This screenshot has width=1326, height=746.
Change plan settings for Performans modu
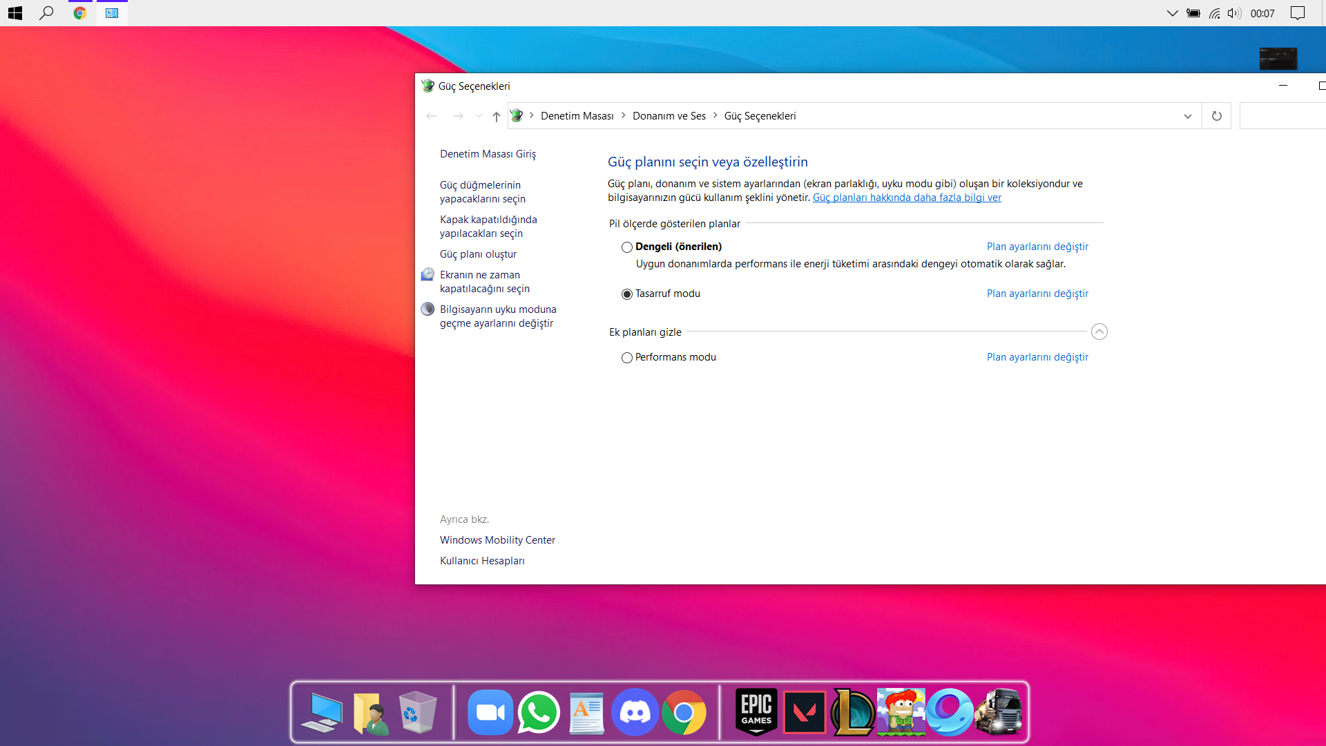1037,357
